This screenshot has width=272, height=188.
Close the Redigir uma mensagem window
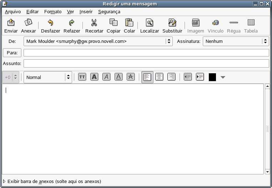coord(267,4)
